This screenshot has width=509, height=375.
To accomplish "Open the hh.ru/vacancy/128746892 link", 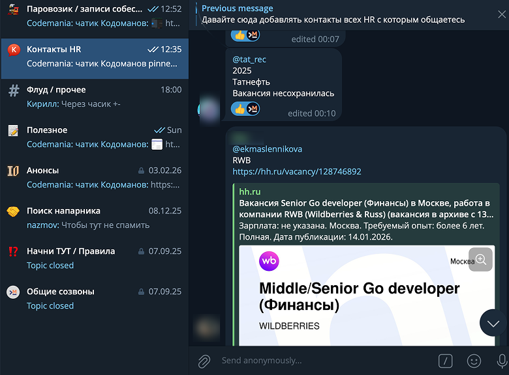I will (297, 172).
